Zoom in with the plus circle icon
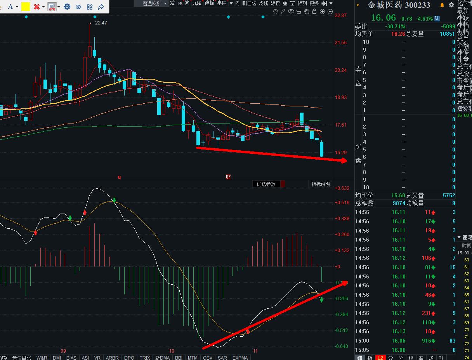Image resolution: width=472 pixels, height=360 pixels. [322, 12]
